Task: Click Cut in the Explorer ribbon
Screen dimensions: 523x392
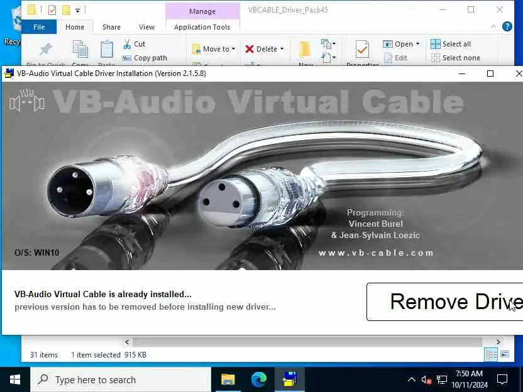Action: tap(134, 44)
